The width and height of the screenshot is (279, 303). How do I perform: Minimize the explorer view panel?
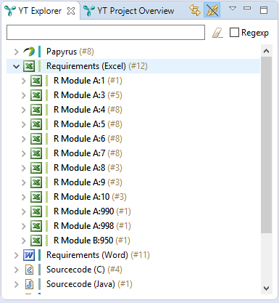point(247,8)
